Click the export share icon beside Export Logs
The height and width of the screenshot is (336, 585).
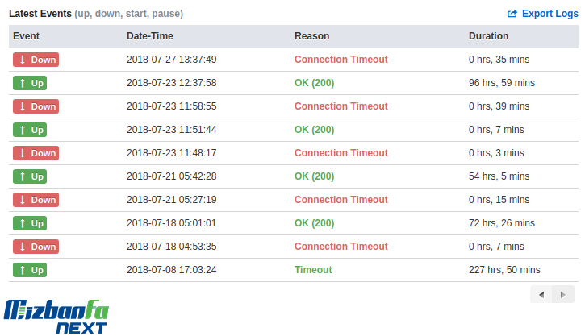(512, 14)
